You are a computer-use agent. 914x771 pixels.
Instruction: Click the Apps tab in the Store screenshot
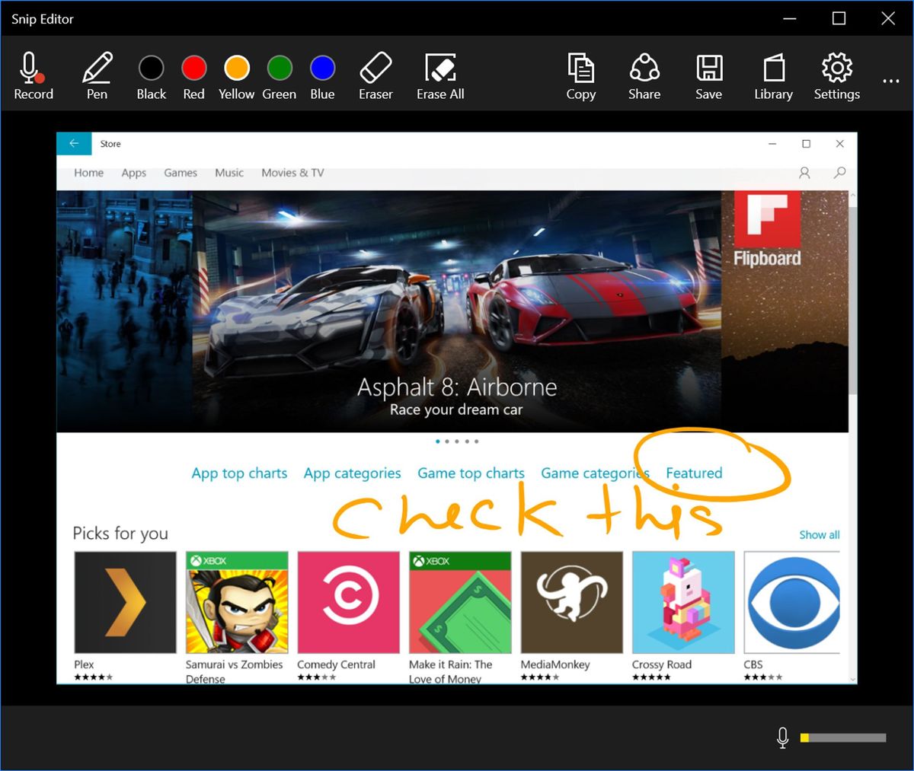click(133, 173)
